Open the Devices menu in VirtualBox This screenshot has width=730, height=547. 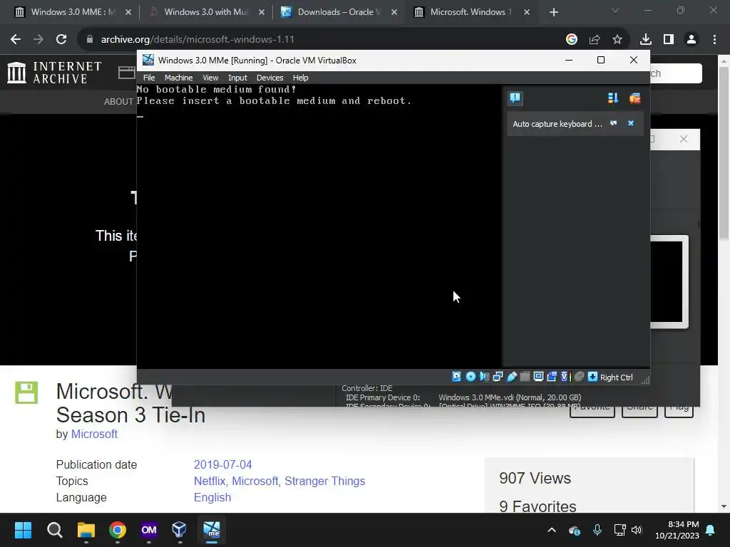click(269, 78)
